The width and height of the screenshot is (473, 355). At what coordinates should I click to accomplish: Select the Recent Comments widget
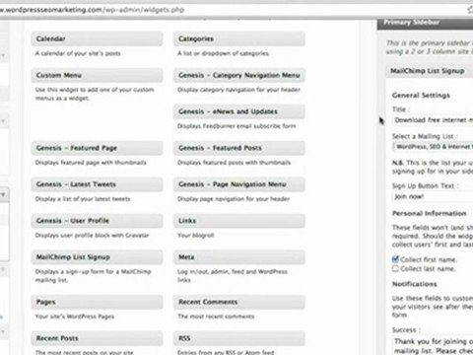[239, 302]
